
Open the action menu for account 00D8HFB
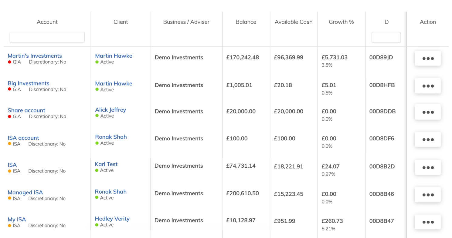[428, 86]
